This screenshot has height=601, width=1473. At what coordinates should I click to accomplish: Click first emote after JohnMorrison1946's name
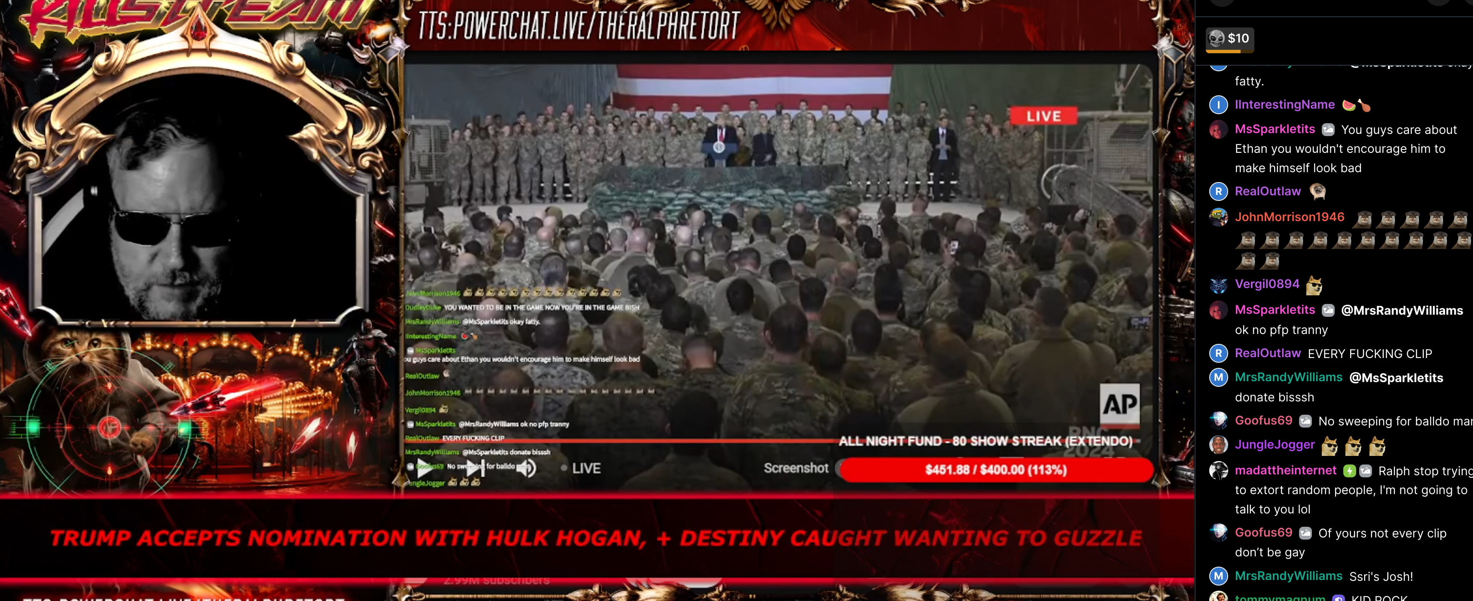coord(1363,219)
